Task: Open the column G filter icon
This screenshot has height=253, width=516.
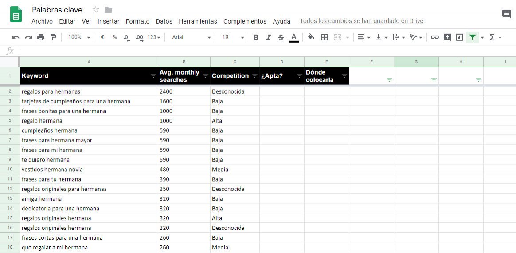Action: 434,80
